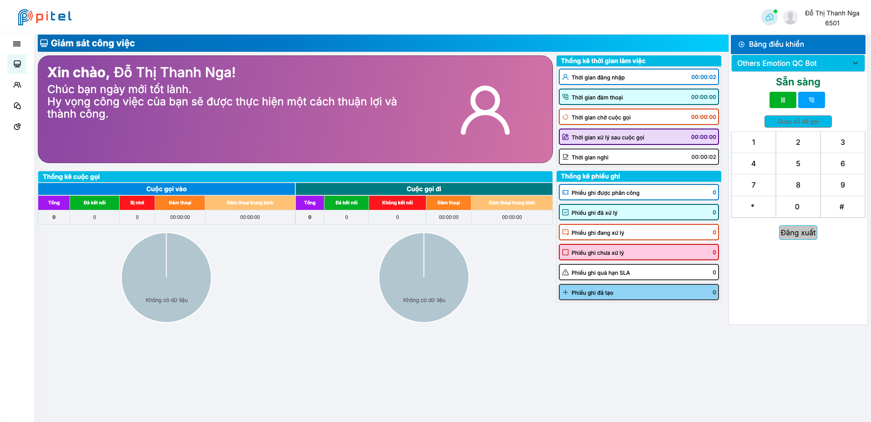Open the Phiếu ghi quá hạn SLA row
Screen dimensions: 871x422
(x=638, y=273)
